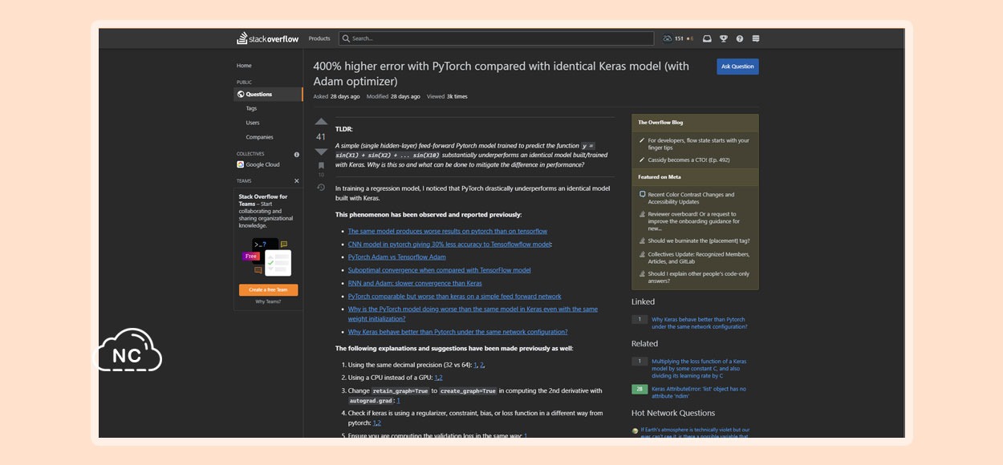Image resolution: width=1003 pixels, height=465 pixels.
Task: Open 'Recent Color Contrast Changes' meta post
Action: 691,198
